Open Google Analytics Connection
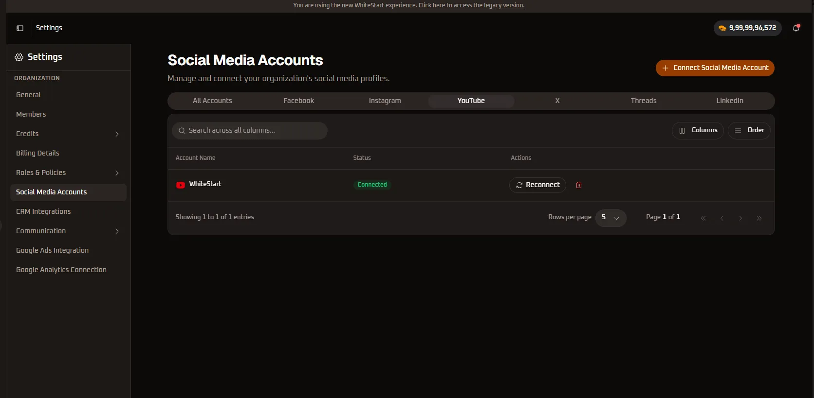Viewport: 814px width, 398px height. (68, 270)
